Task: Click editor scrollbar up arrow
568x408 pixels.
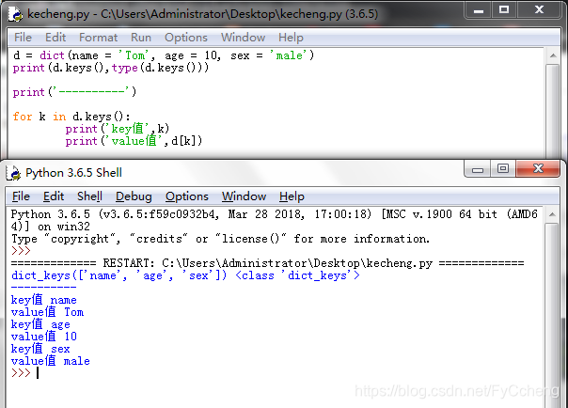Action: point(553,55)
